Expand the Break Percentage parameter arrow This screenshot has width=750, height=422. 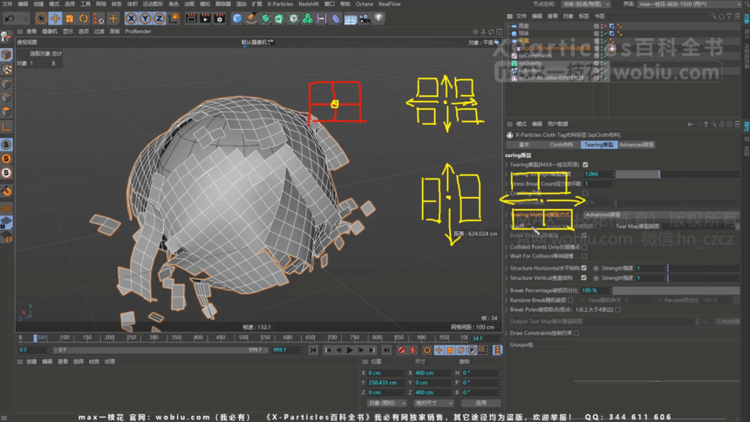click(507, 290)
